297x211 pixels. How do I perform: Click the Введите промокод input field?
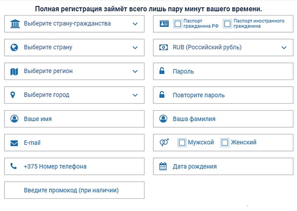(74, 190)
